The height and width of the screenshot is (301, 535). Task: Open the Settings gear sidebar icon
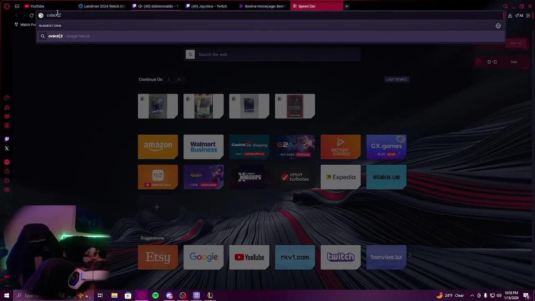pyautogui.click(x=7, y=190)
